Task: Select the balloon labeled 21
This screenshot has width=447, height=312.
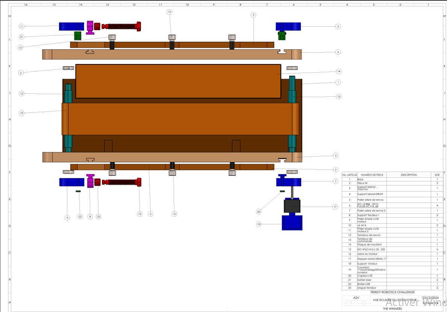Action: tap(22, 37)
